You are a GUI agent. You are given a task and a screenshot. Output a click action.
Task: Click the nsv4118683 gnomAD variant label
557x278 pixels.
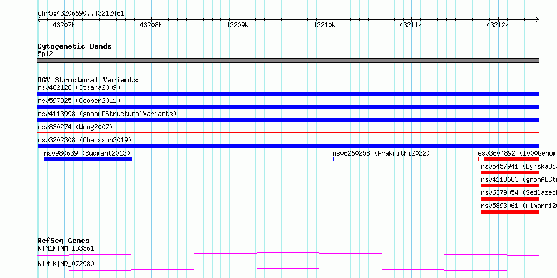(x=519, y=179)
